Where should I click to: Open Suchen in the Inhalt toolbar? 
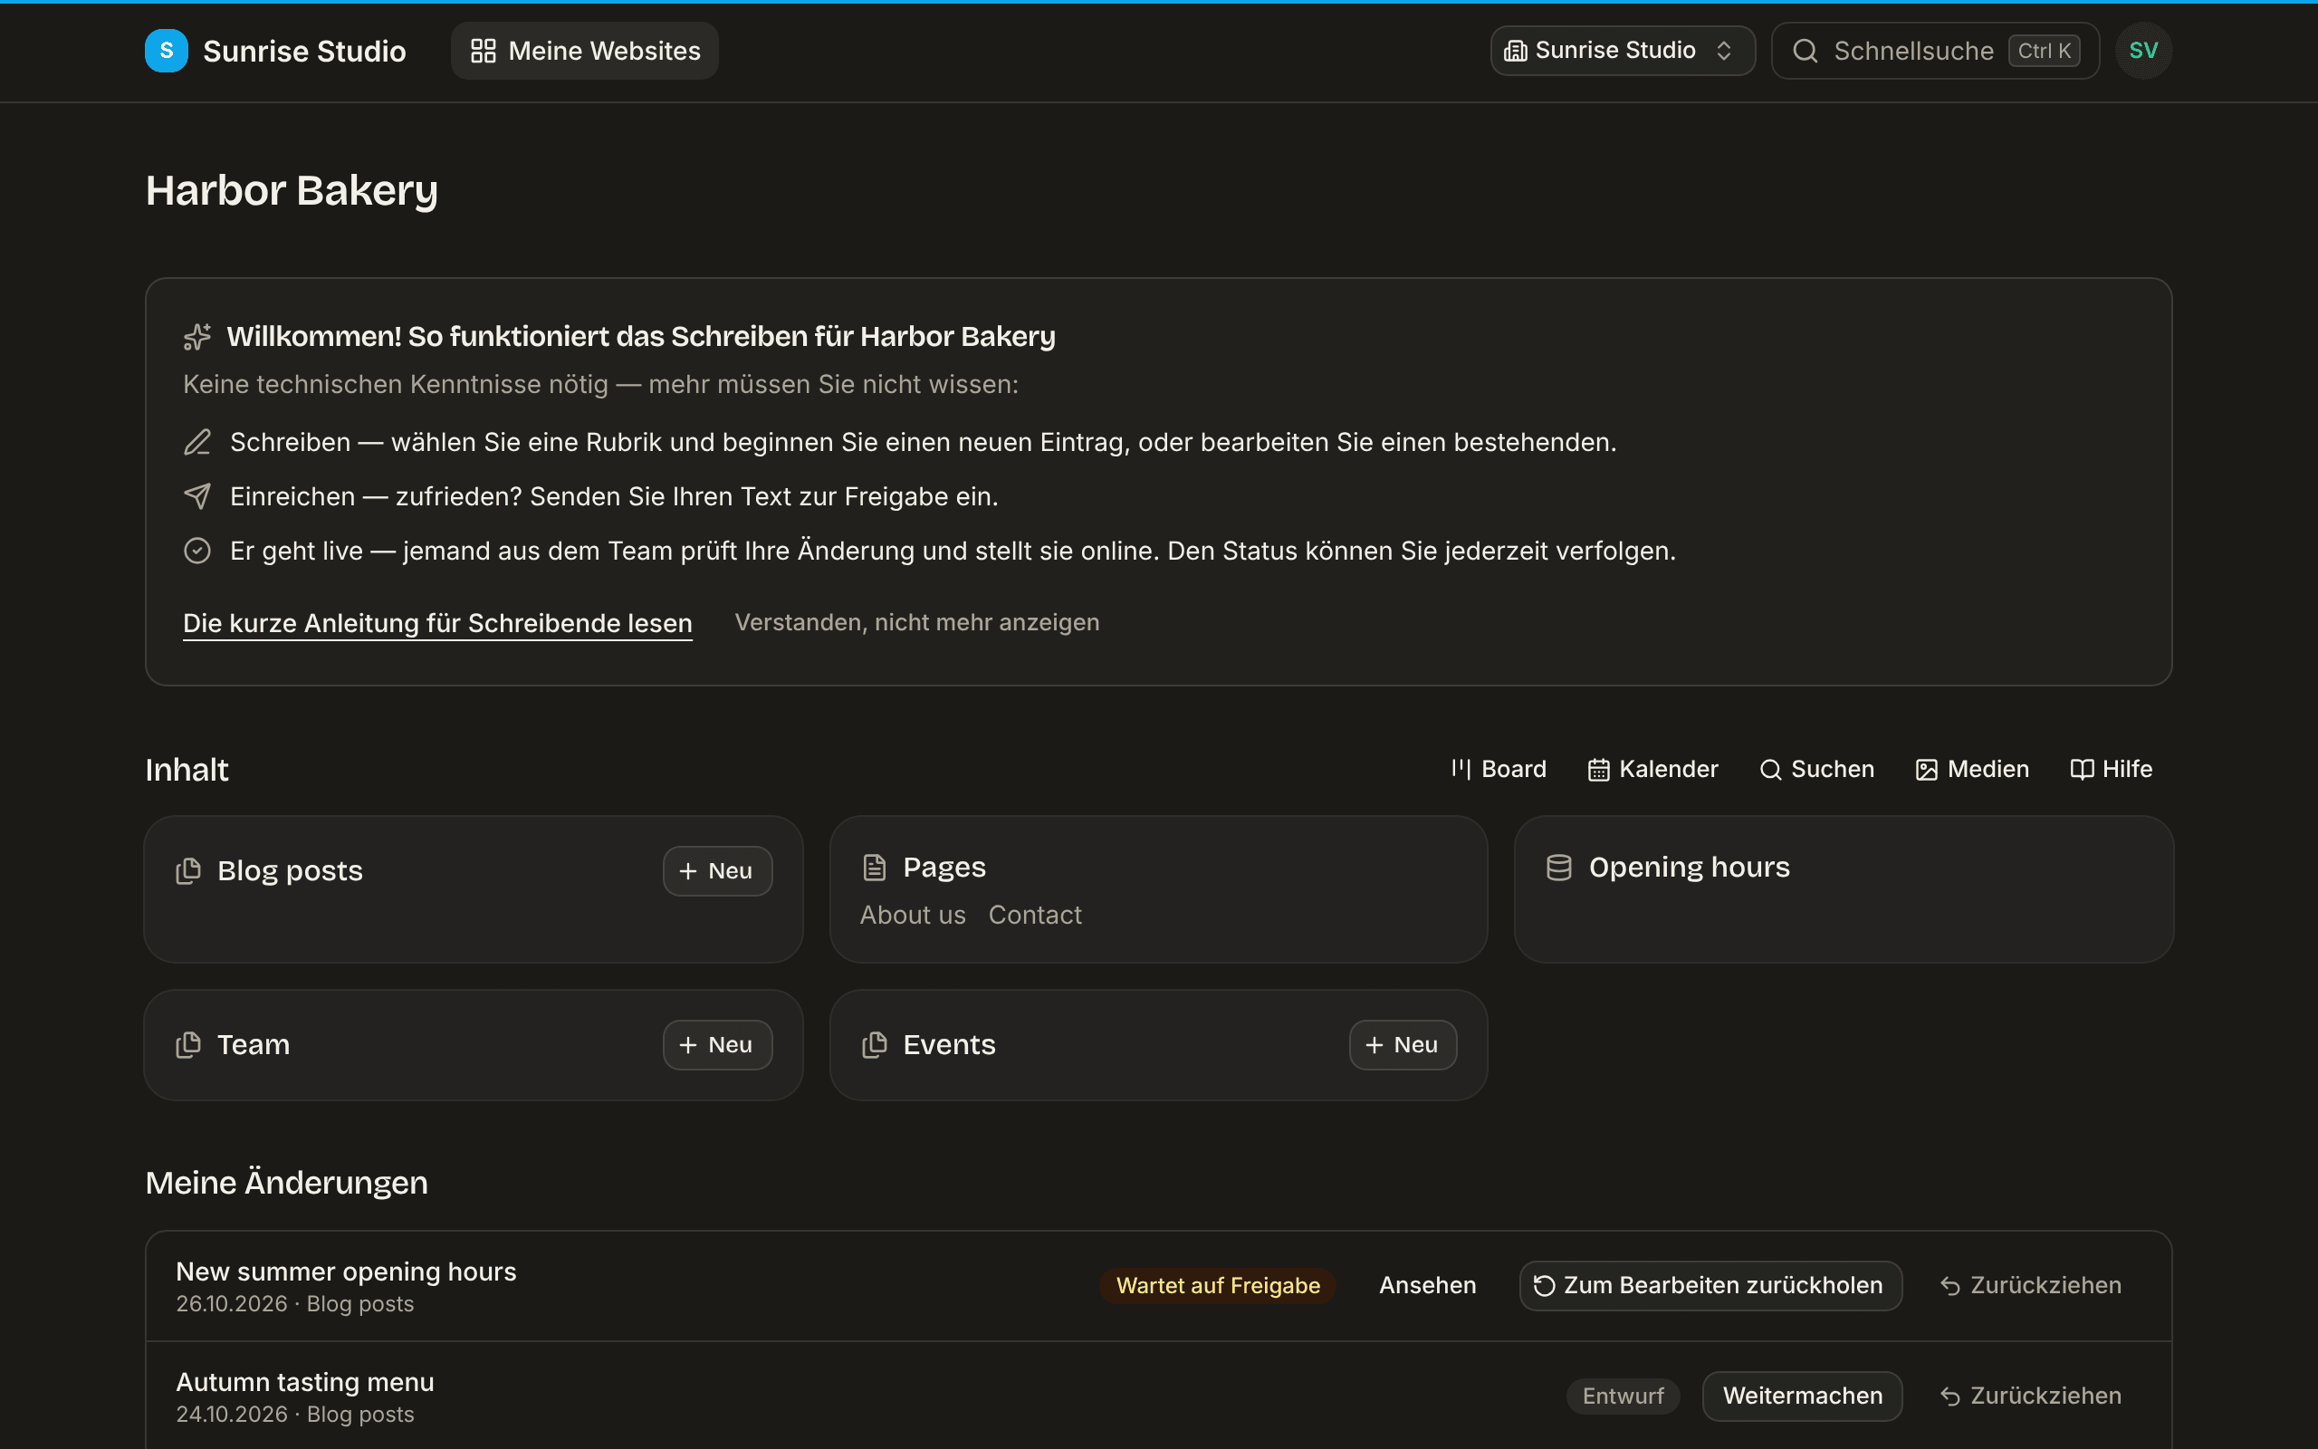[1817, 770]
